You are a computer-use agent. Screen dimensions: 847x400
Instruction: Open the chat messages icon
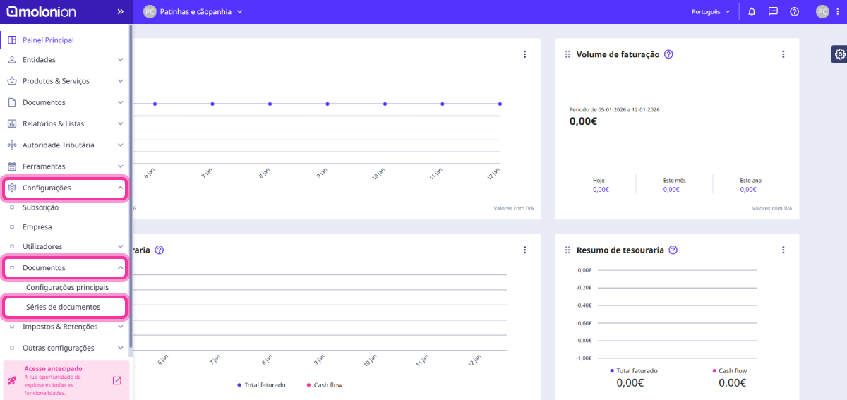pos(773,12)
